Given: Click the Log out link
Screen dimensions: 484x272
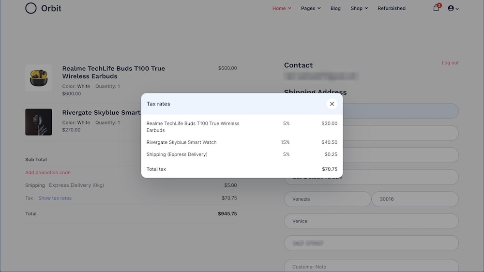Looking at the screenshot, I should click(450, 62).
